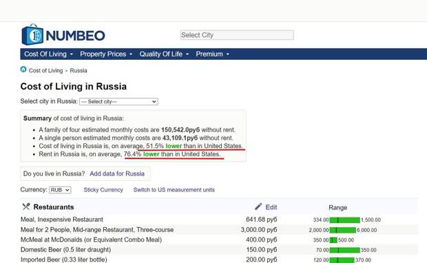Click the 6,000.00 maximum range value
427x263 pixels.
[x=367, y=230]
